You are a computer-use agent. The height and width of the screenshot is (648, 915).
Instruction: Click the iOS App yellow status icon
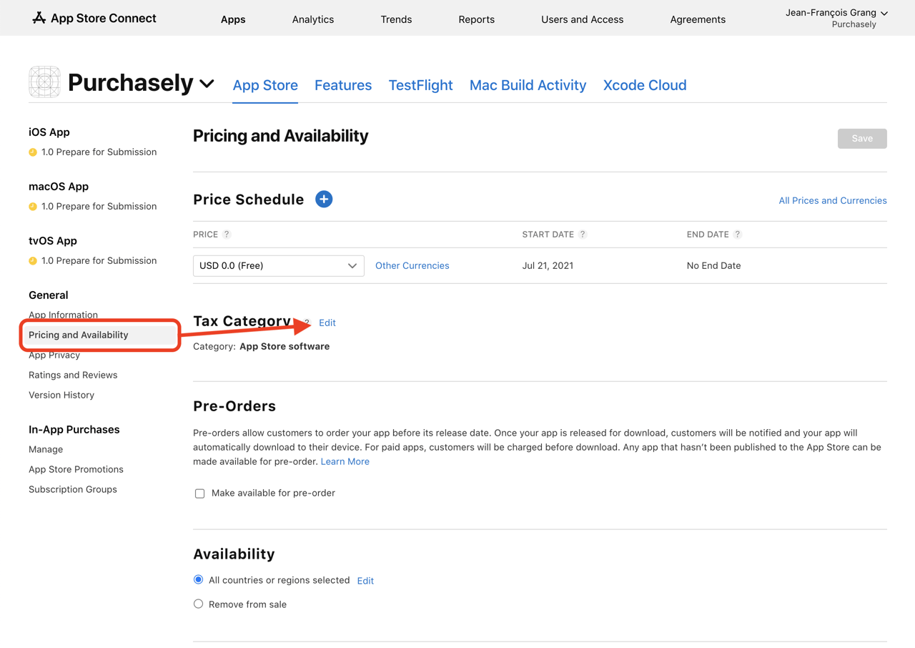coord(33,152)
